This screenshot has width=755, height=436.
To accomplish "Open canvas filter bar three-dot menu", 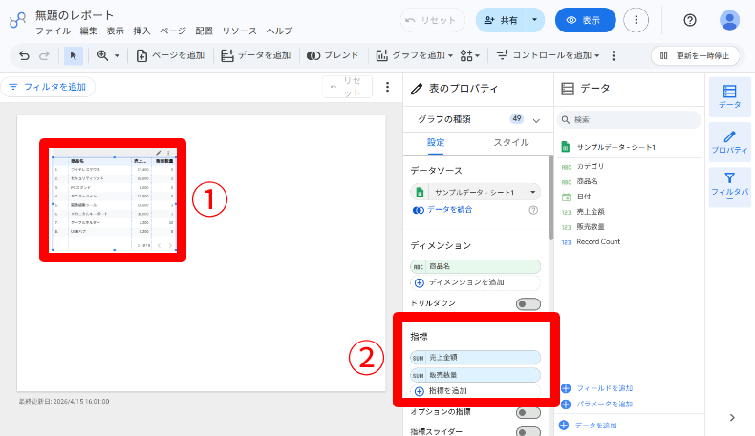I will (387, 87).
